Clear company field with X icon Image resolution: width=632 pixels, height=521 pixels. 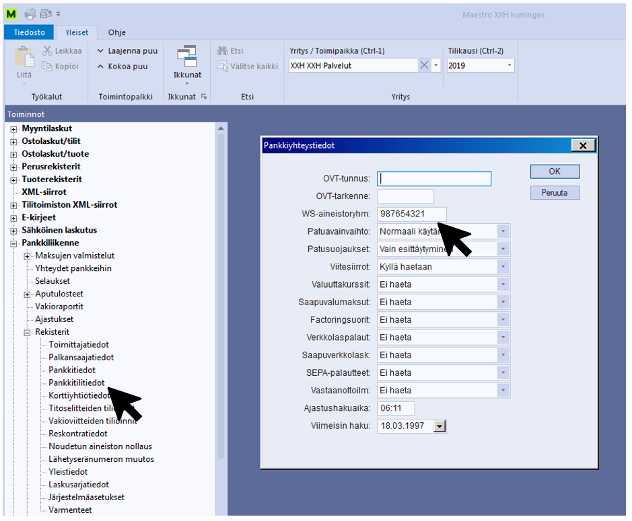[424, 65]
